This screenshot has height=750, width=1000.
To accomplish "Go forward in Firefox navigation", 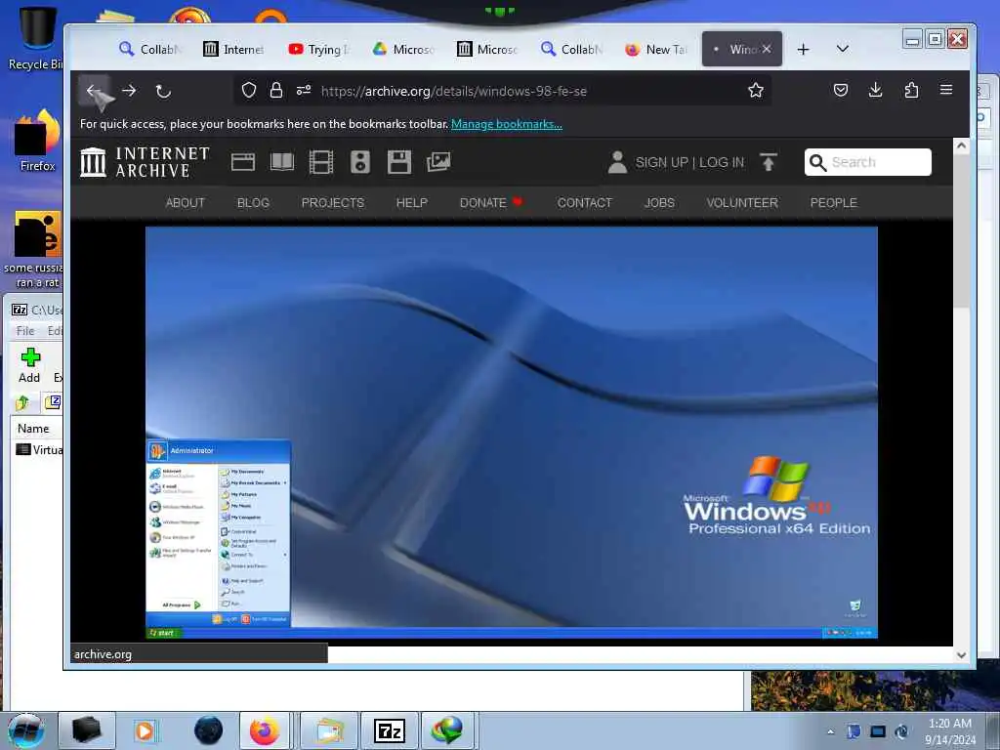I will 129,91.
